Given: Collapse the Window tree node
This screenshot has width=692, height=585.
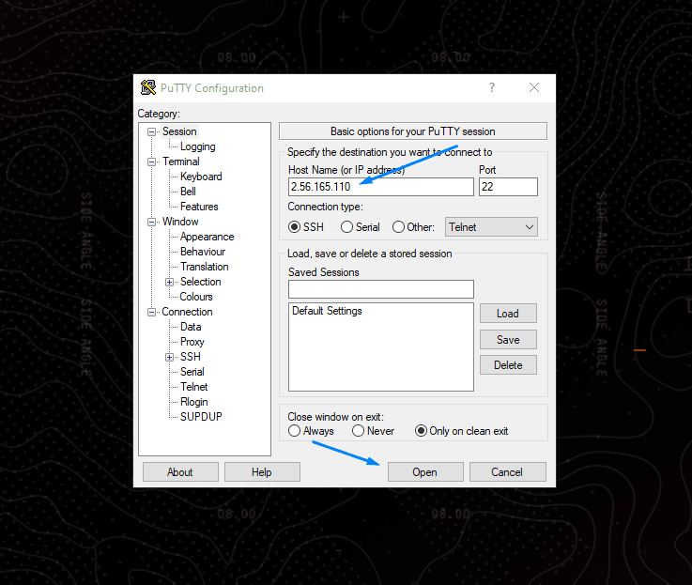Looking at the screenshot, I should (152, 222).
